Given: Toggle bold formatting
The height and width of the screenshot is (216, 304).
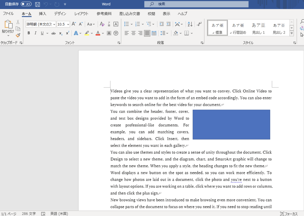Looking at the screenshot, I should (29, 33).
